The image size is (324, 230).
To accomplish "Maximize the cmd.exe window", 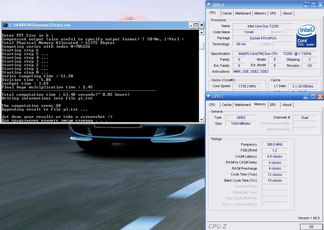I will (196, 25).
